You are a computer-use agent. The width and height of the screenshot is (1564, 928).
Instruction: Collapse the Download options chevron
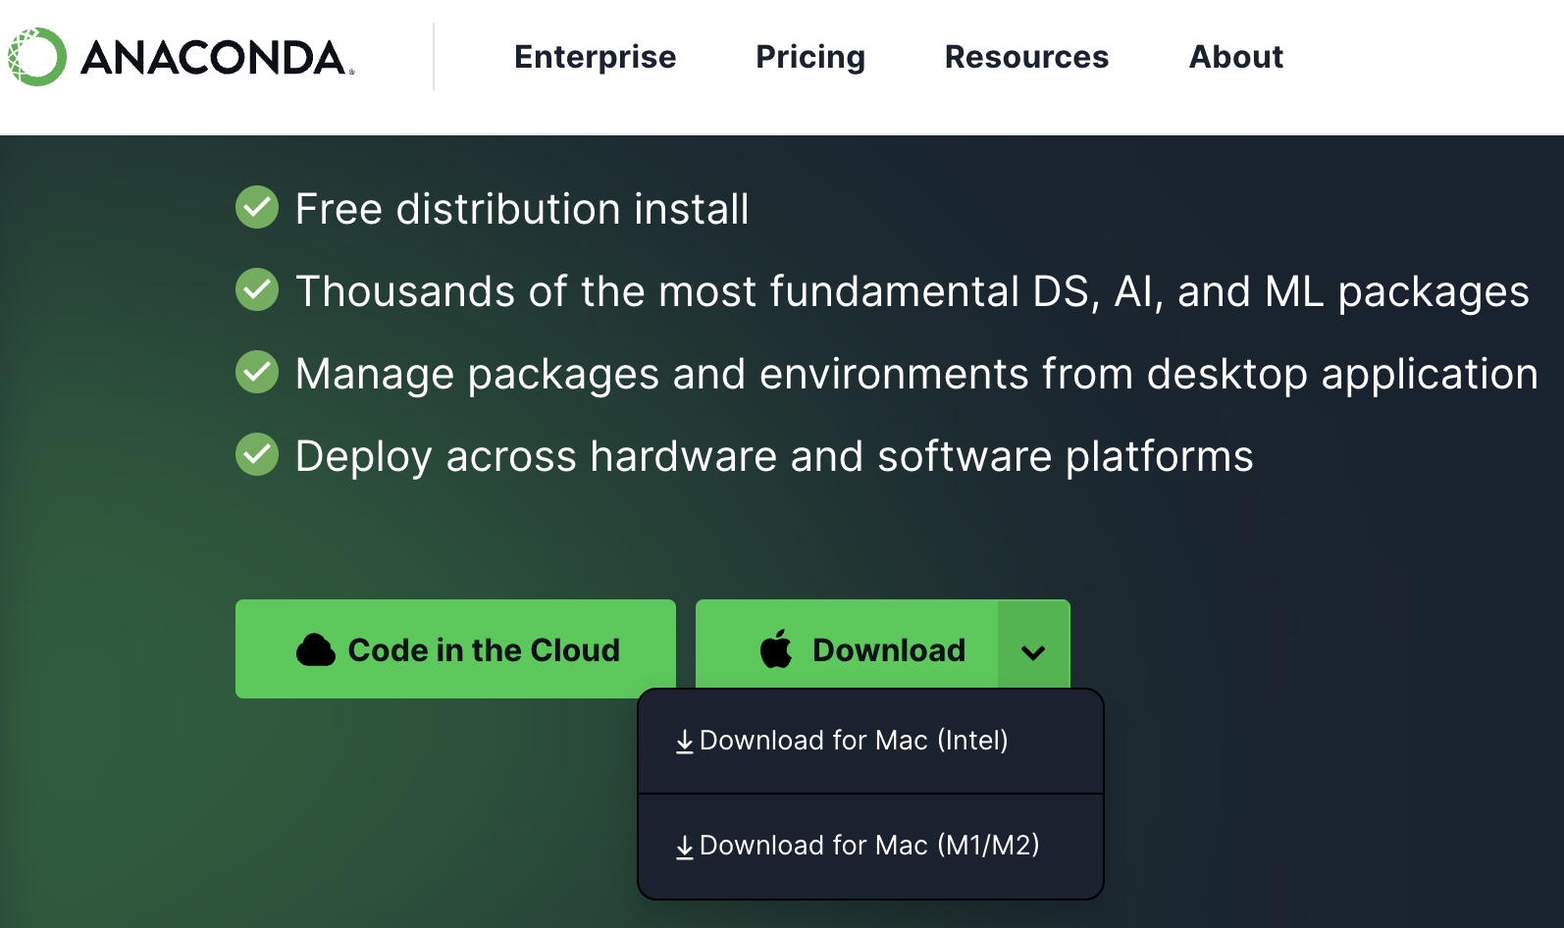[x=1033, y=649]
